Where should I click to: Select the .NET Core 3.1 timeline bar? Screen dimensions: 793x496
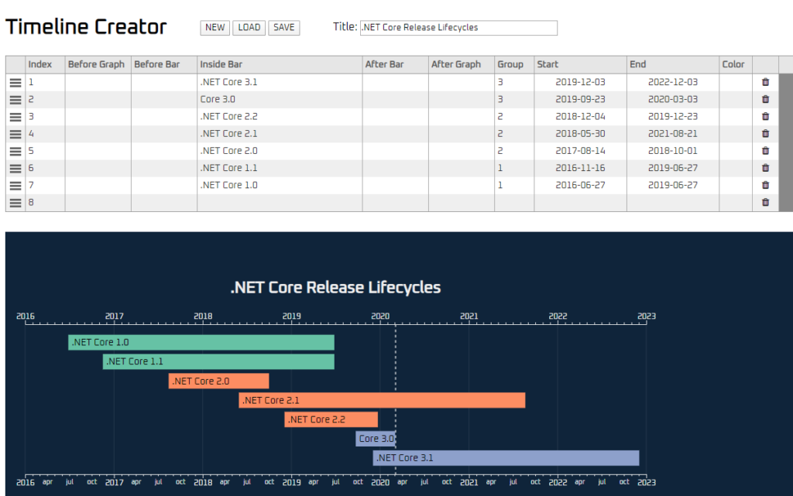pos(506,457)
